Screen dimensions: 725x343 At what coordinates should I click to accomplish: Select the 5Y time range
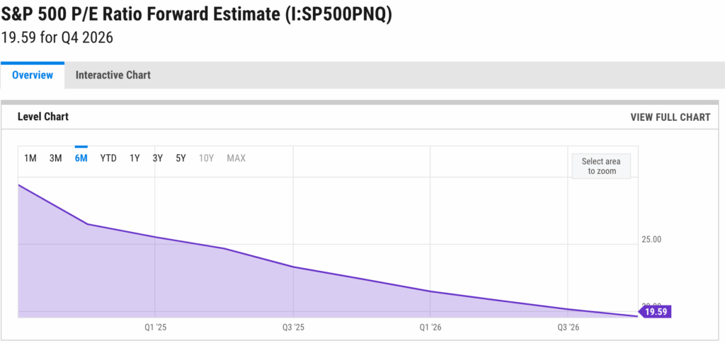tap(181, 158)
